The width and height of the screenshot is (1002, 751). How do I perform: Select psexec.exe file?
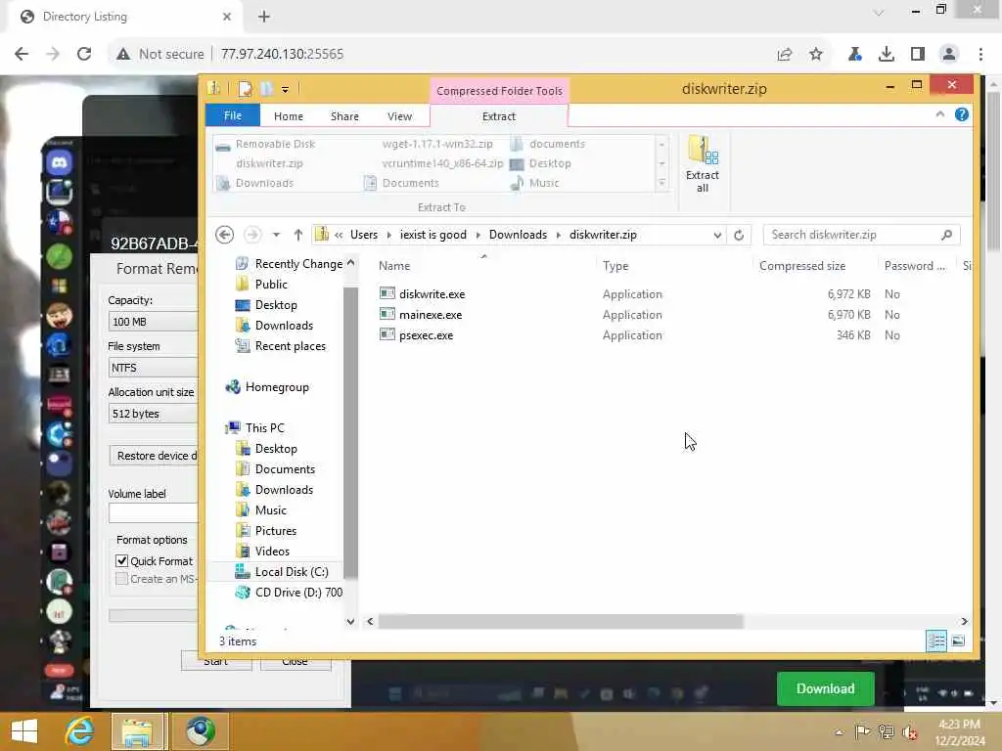(426, 334)
